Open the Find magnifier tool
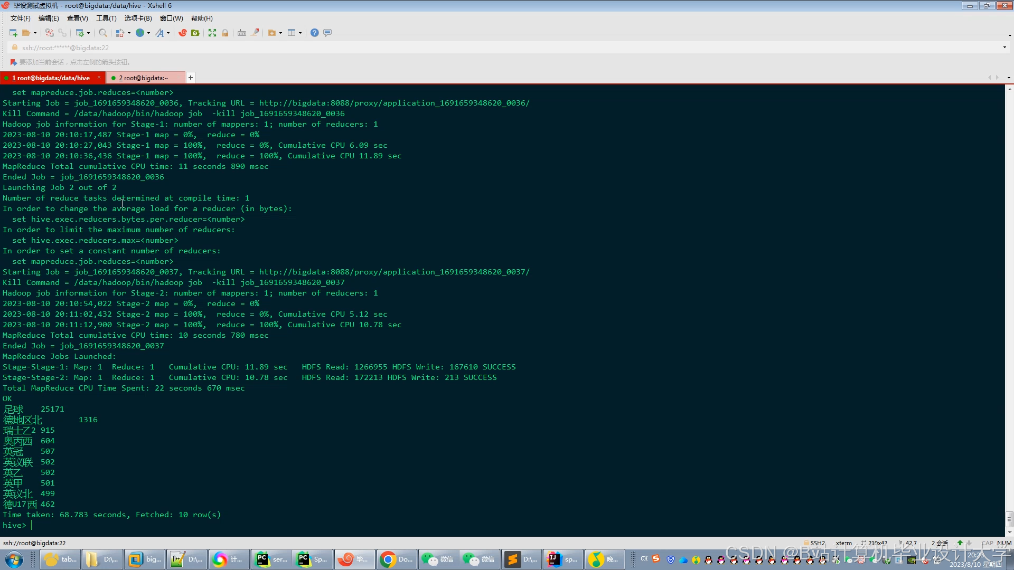The width and height of the screenshot is (1014, 570). [x=103, y=33]
